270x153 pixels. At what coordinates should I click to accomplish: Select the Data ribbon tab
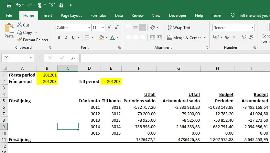pyautogui.click(x=119, y=15)
